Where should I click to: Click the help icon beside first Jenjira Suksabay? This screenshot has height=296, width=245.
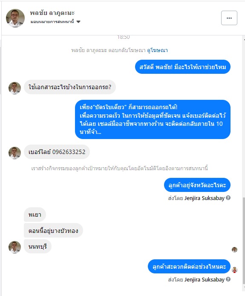pos(228,197)
